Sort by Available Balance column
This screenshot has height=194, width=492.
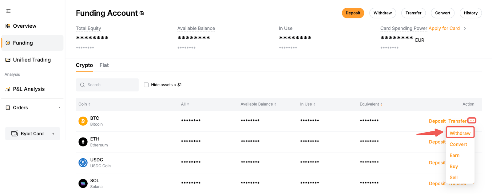(258, 104)
